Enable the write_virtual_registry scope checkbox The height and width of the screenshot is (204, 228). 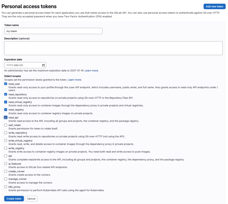[6, 140]
